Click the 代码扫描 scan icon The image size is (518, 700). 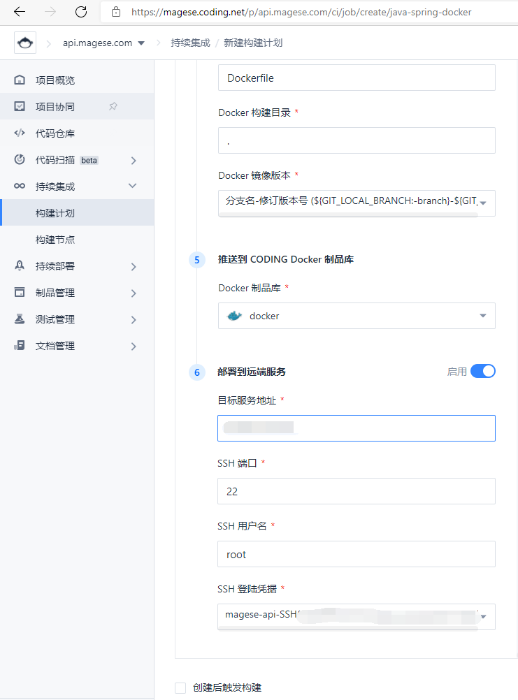point(20,159)
